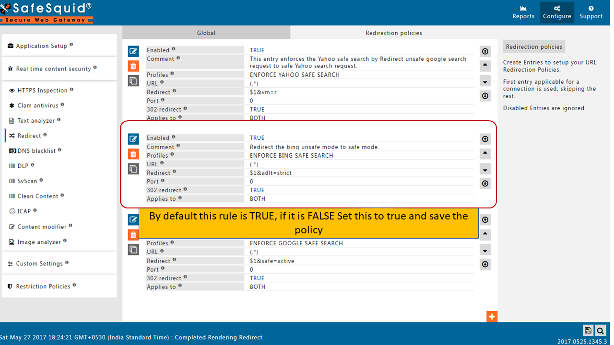This screenshot has height=345, width=614.
Task: Move Google entry to the top
Action: coord(485,219)
